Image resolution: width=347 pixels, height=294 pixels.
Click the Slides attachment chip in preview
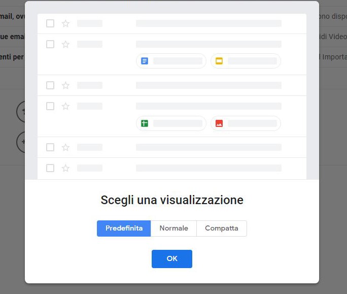[x=246, y=61]
